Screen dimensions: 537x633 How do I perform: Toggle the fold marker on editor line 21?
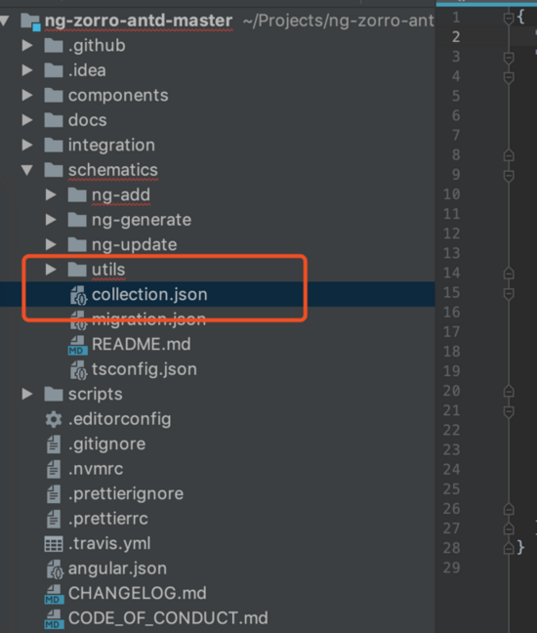[x=509, y=411]
